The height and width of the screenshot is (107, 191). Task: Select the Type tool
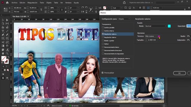(3, 31)
